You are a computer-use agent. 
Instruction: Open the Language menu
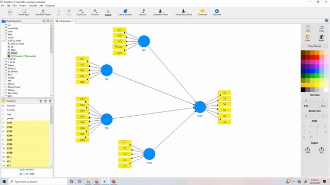(x=50, y=6)
